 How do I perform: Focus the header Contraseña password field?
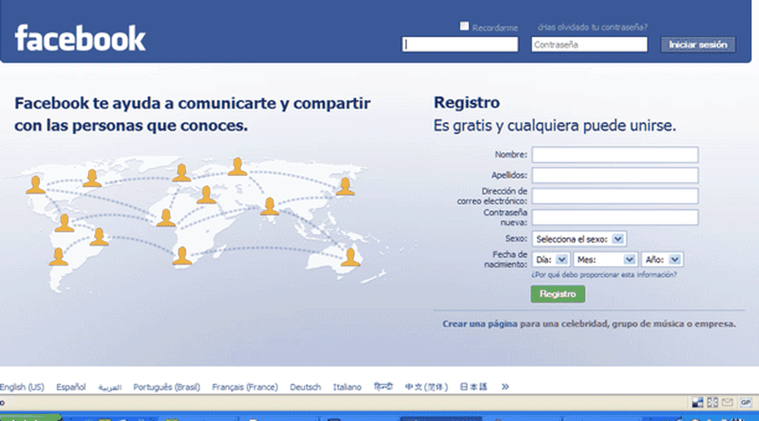click(589, 44)
